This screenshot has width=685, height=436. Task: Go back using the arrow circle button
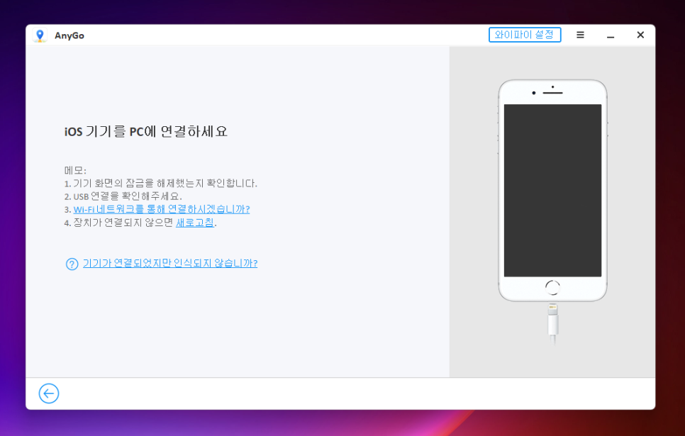48,393
